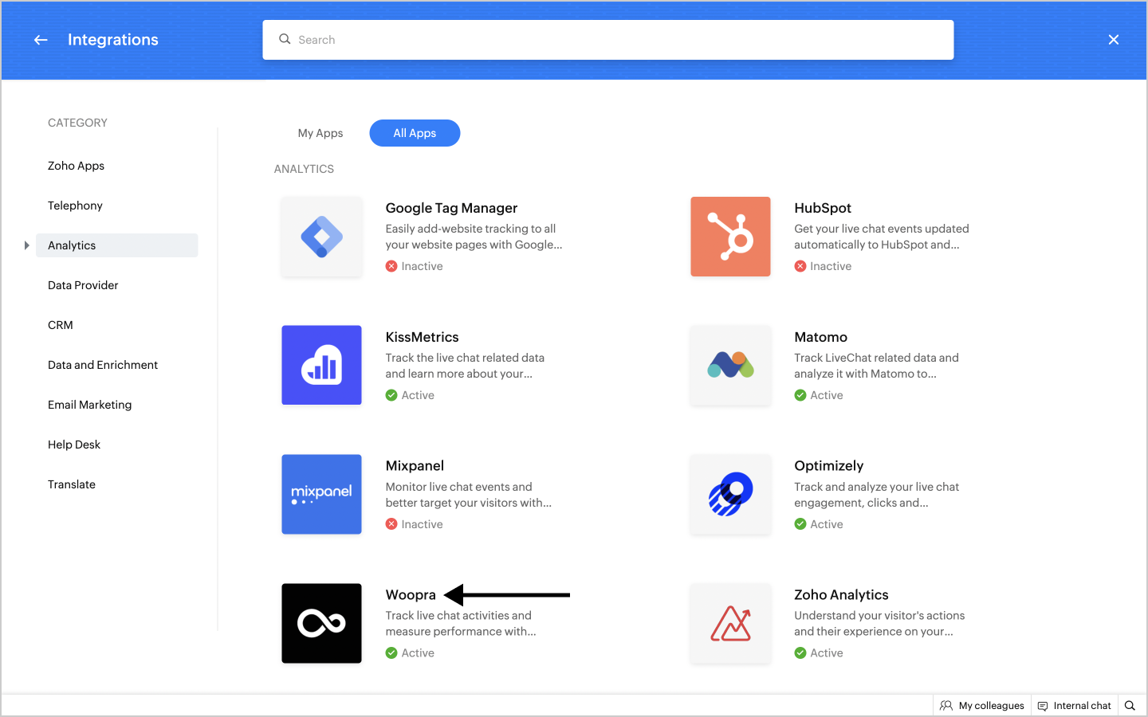The width and height of the screenshot is (1148, 717).
Task: Click the HubSpot description text
Action: point(882,237)
